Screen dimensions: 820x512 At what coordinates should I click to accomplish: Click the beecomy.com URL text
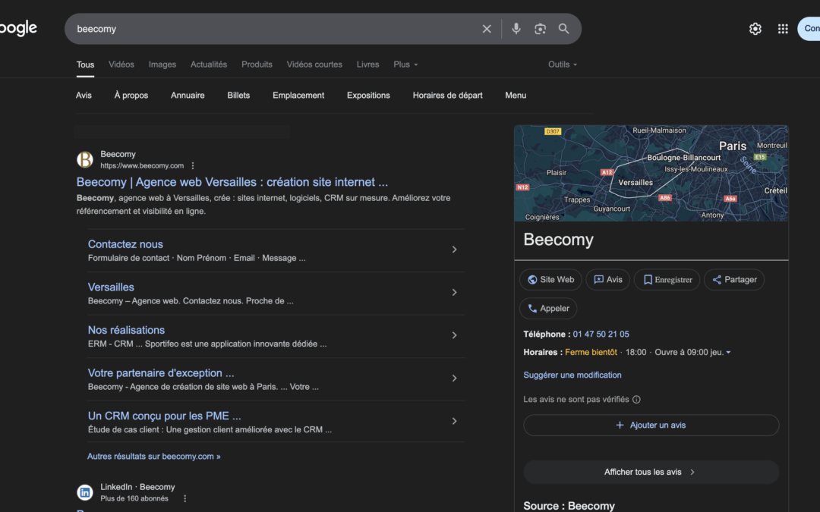point(142,165)
